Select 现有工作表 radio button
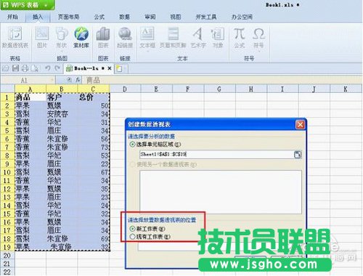Screen dimensions: 363x276 coord(132,237)
